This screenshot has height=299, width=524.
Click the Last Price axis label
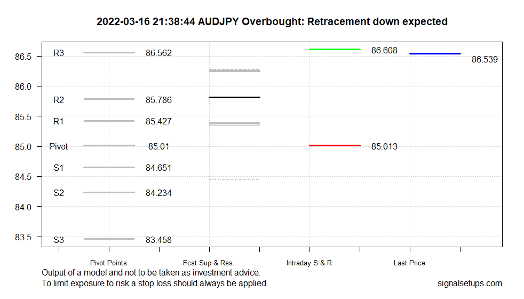[x=409, y=263]
